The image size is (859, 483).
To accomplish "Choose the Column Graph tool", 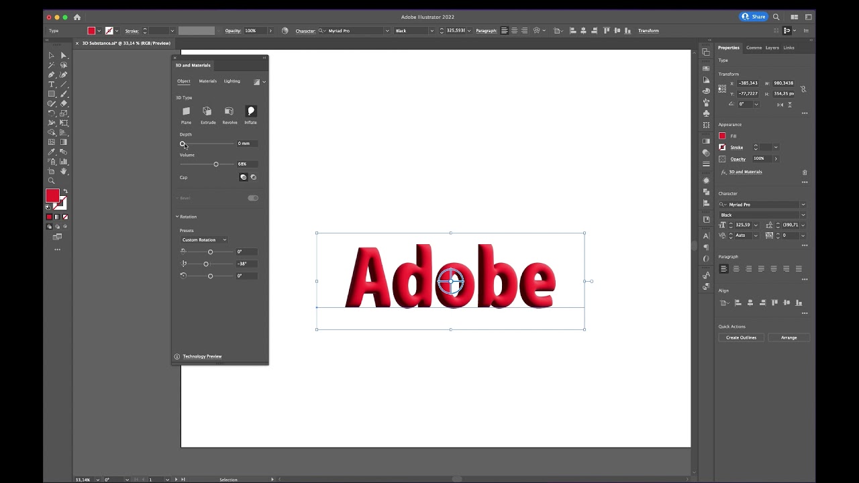I will pyautogui.click(x=64, y=161).
